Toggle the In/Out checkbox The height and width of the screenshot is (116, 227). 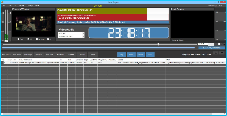219,44
